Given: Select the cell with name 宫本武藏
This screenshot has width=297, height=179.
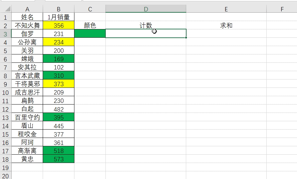Looking at the screenshot, I should (27, 75).
